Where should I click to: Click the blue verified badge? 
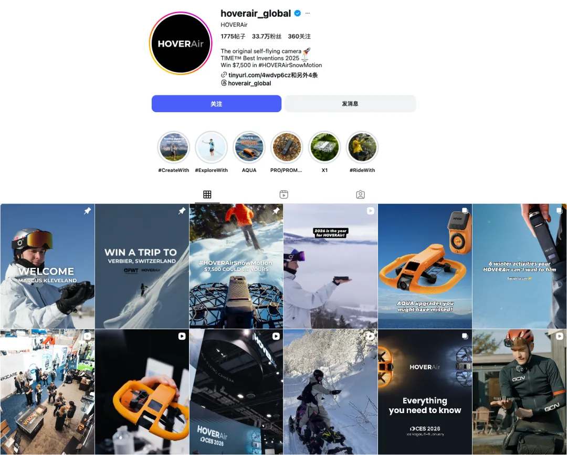[298, 13]
